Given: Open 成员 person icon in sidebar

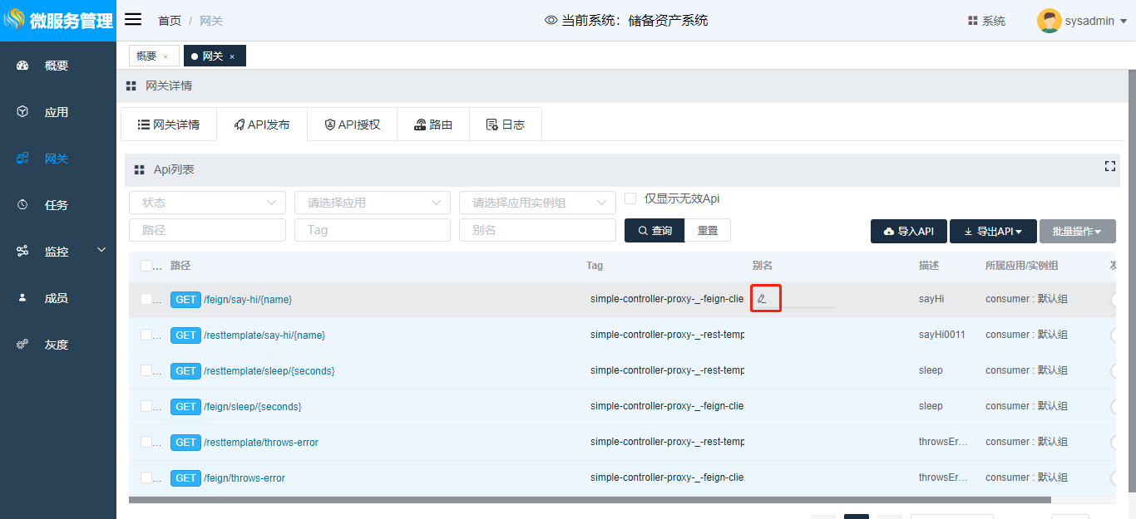Looking at the screenshot, I should [22, 298].
